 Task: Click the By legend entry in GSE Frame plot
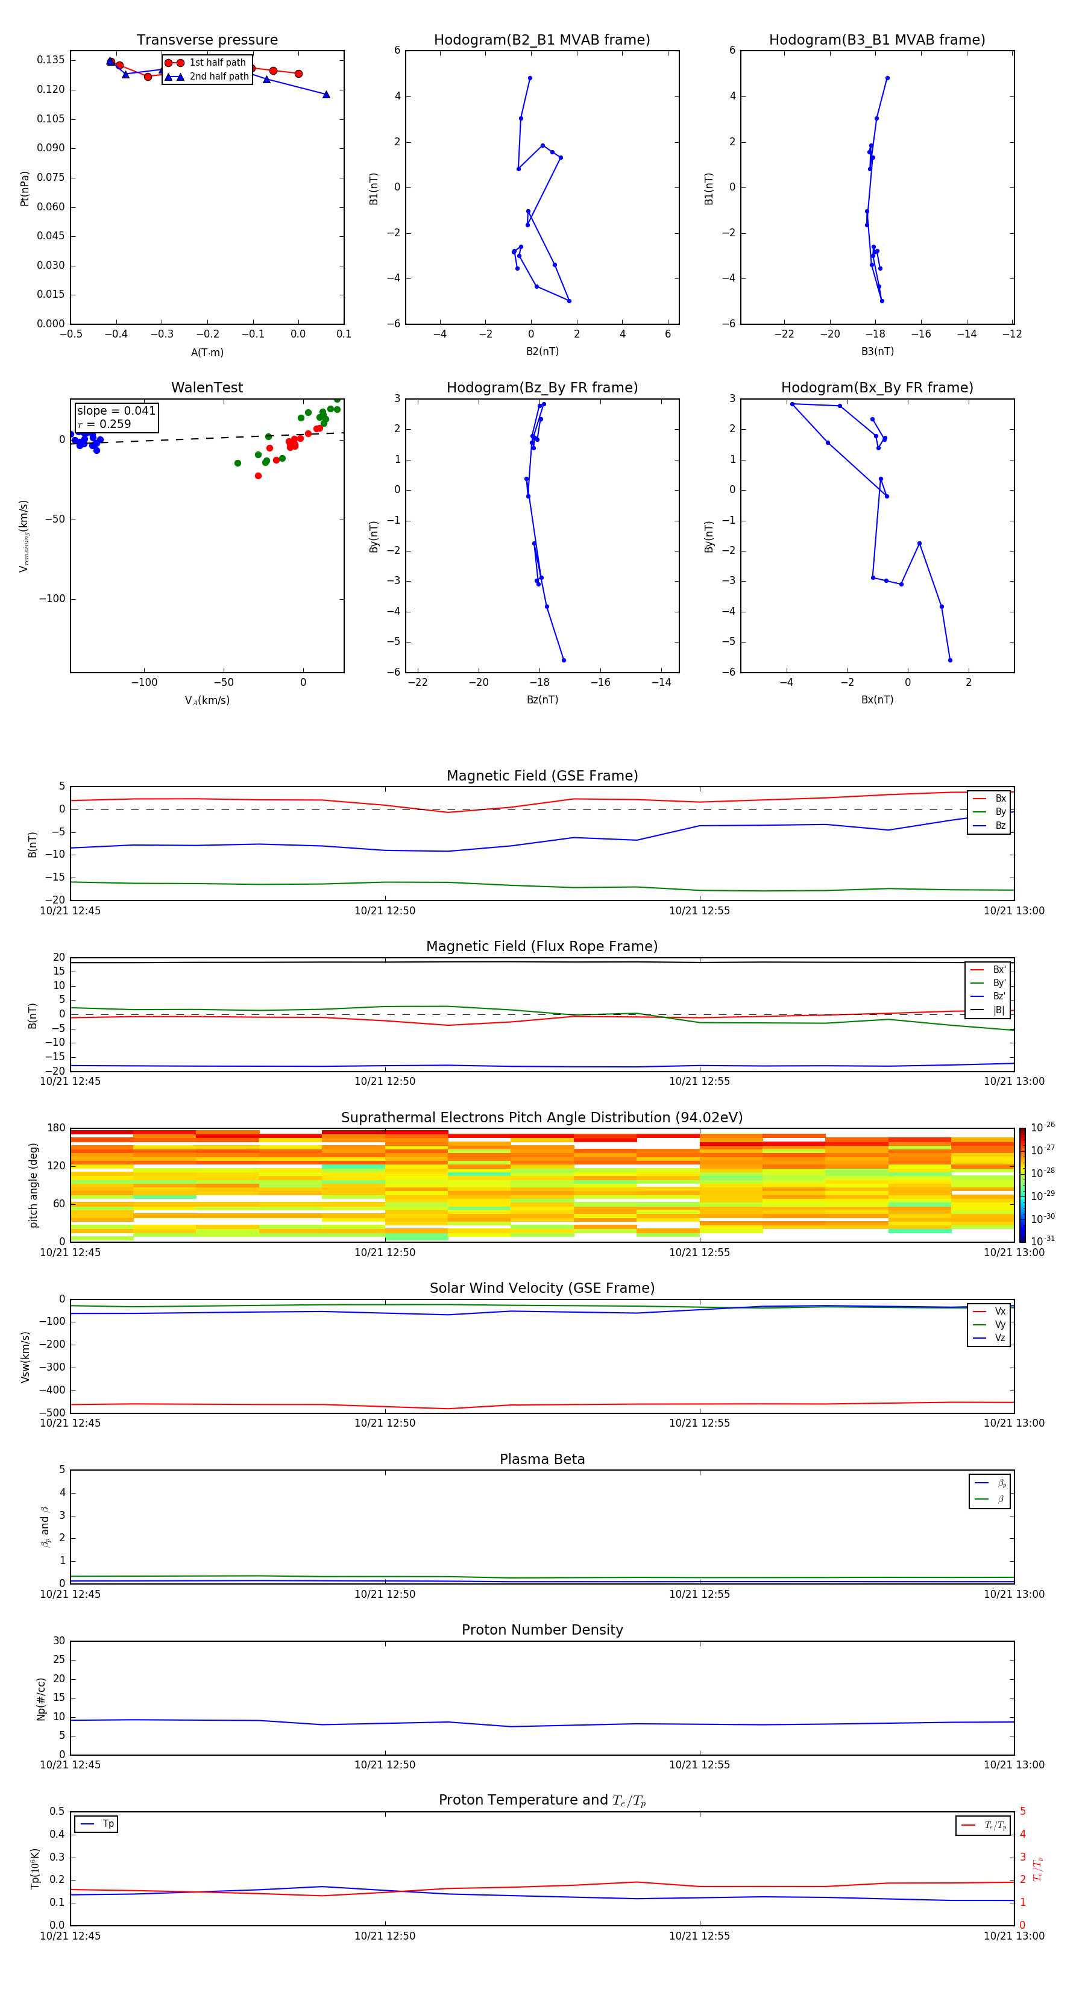(989, 811)
